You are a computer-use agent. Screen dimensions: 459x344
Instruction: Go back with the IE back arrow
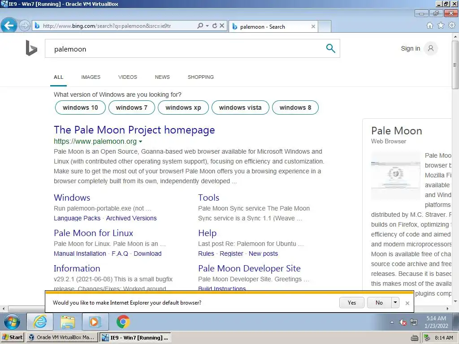pyautogui.click(x=9, y=26)
